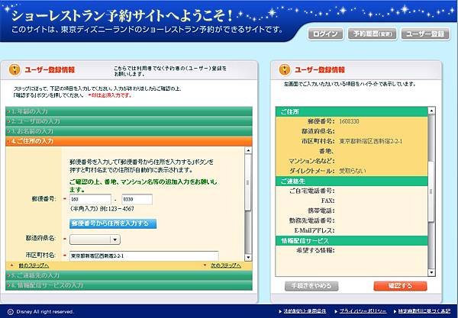Open the 特定商取引に基づく表記 footer link
This screenshot has height=318, width=458.
point(424,311)
